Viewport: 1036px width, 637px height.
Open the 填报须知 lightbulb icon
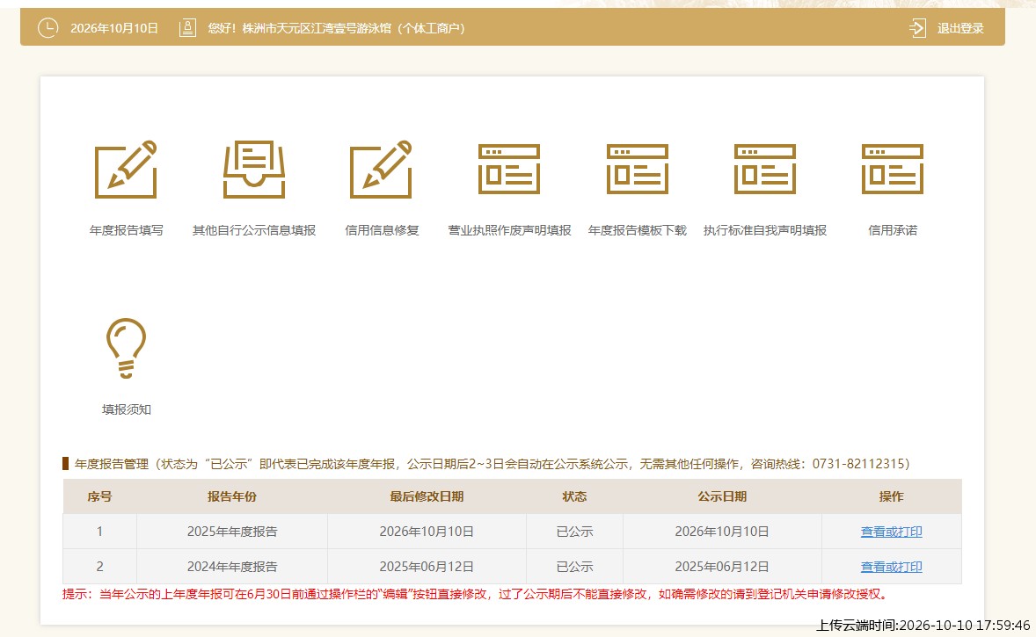(x=126, y=349)
